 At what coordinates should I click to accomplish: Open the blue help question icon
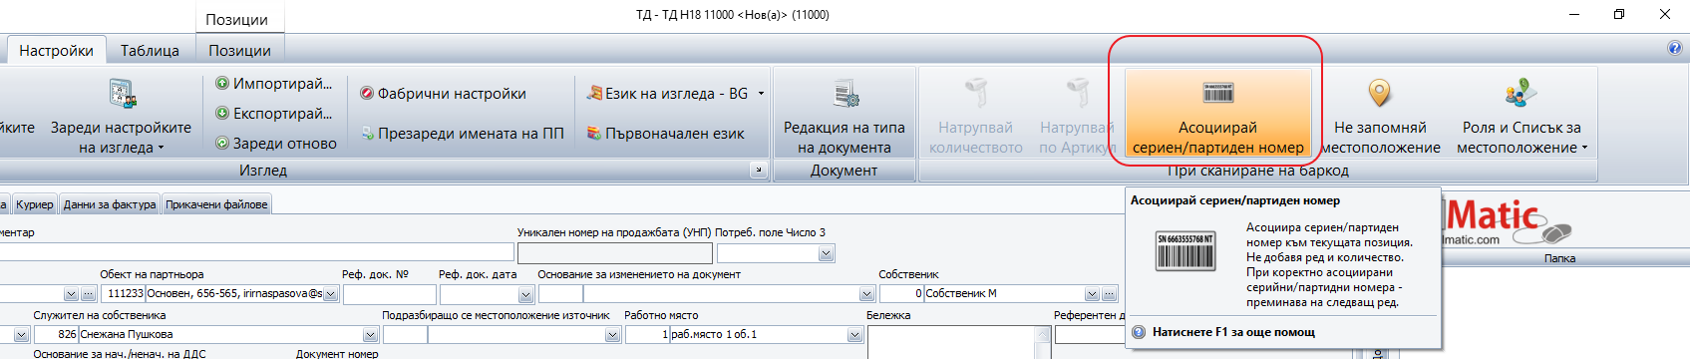pyautogui.click(x=1674, y=48)
